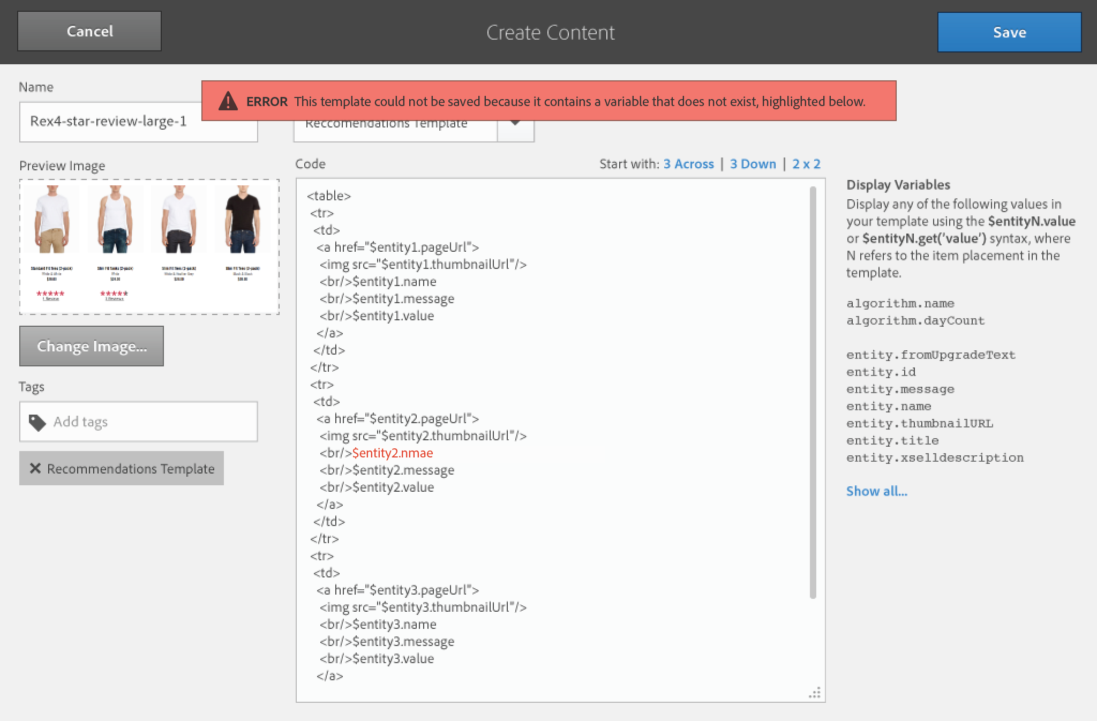This screenshot has height=721, width=1097.
Task: Click the error warning triangle icon
Action: click(x=228, y=101)
